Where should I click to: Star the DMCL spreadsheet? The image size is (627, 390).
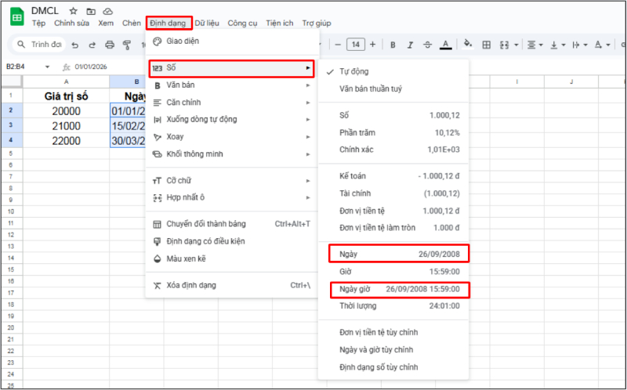click(73, 11)
